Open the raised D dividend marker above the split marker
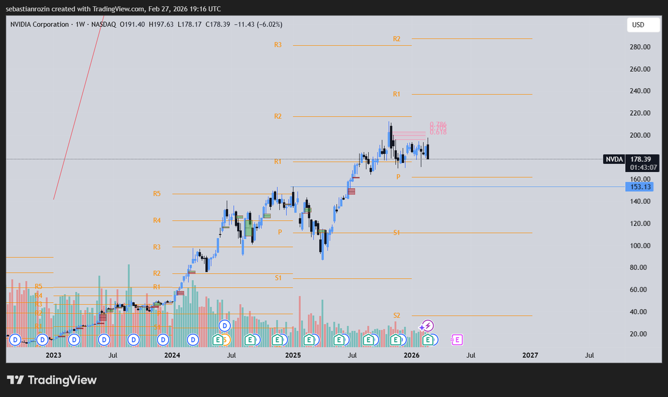Screen dimensions: 668x397 pyautogui.click(x=224, y=326)
